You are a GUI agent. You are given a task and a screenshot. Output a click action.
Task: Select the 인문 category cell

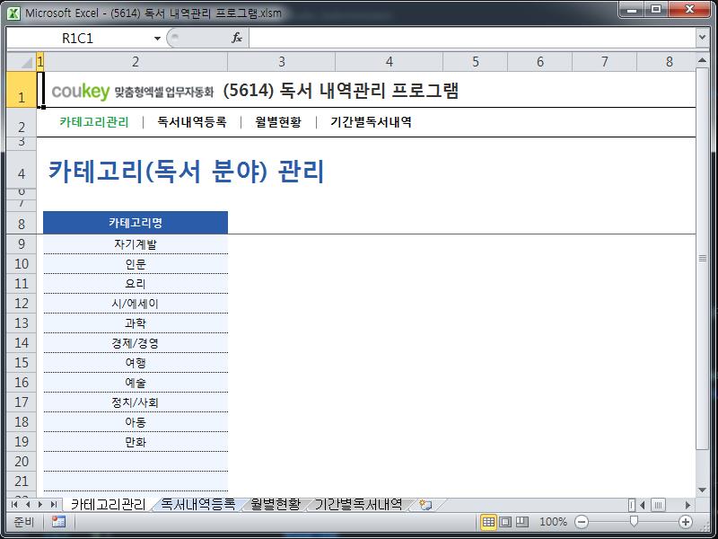click(x=136, y=264)
